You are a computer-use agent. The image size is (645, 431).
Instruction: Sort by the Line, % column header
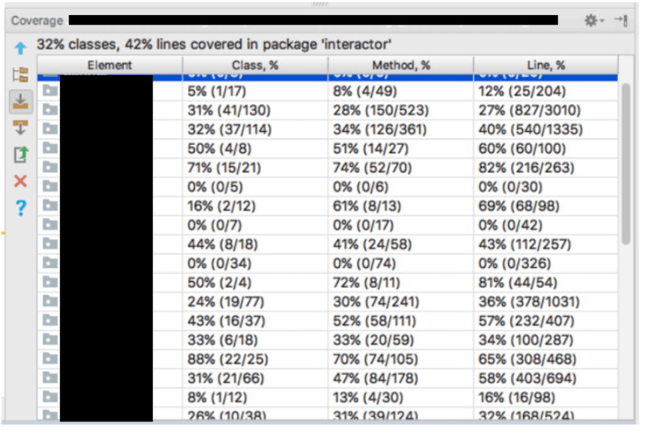(x=545, y=65)
